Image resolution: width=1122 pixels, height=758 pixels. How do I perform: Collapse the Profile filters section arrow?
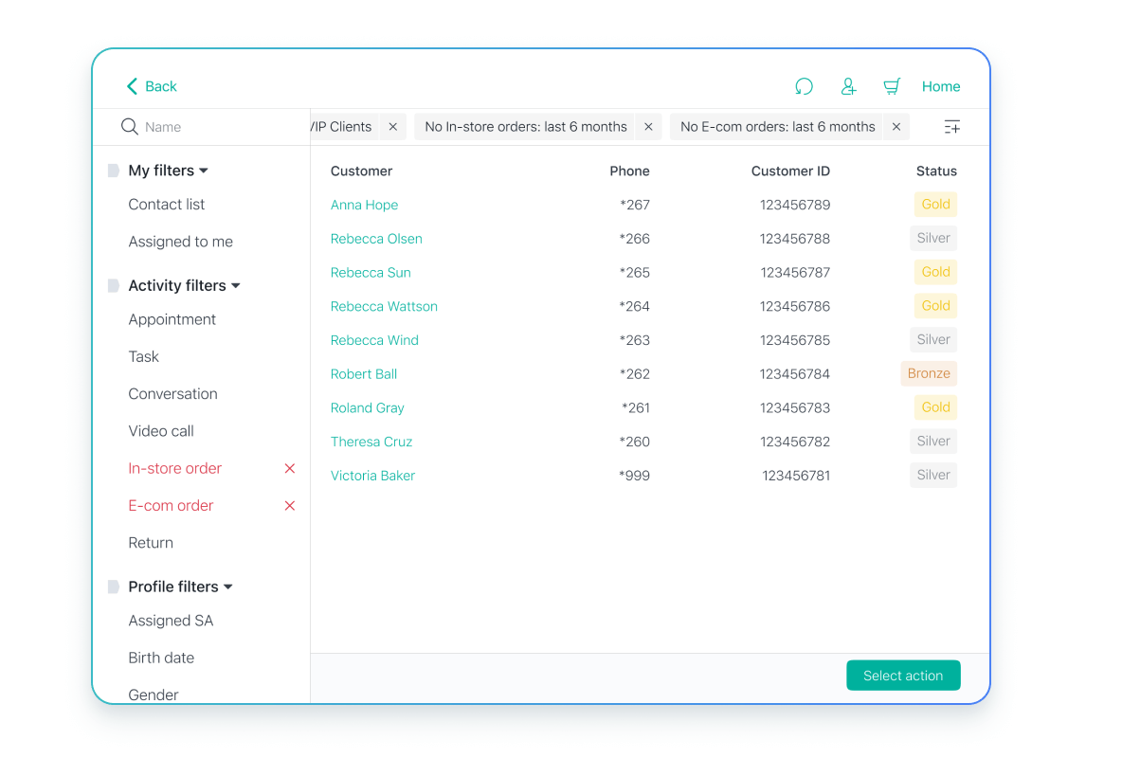point(228,587)
